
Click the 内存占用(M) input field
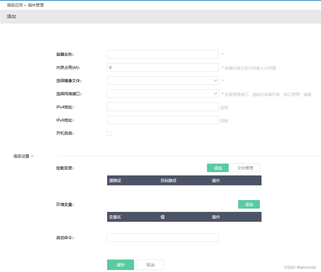click(163, 67)
